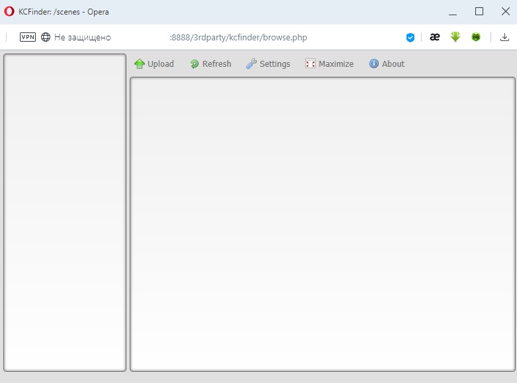The image size is (517, 383).
Task: Open the About dialog
Action: click(x=387, y=64)
